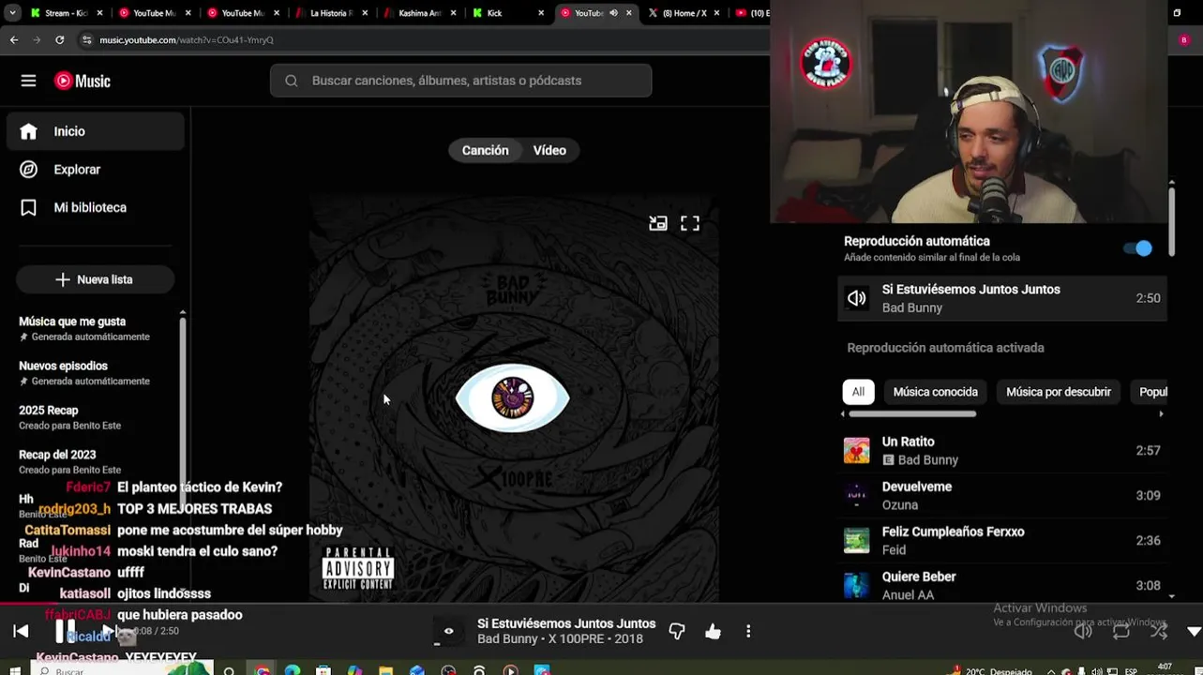Image resolution: width=1203 pixels, height=675 pixels.
Task: Click the now-playing speaker icon in queue
Action: pos(857,298)
